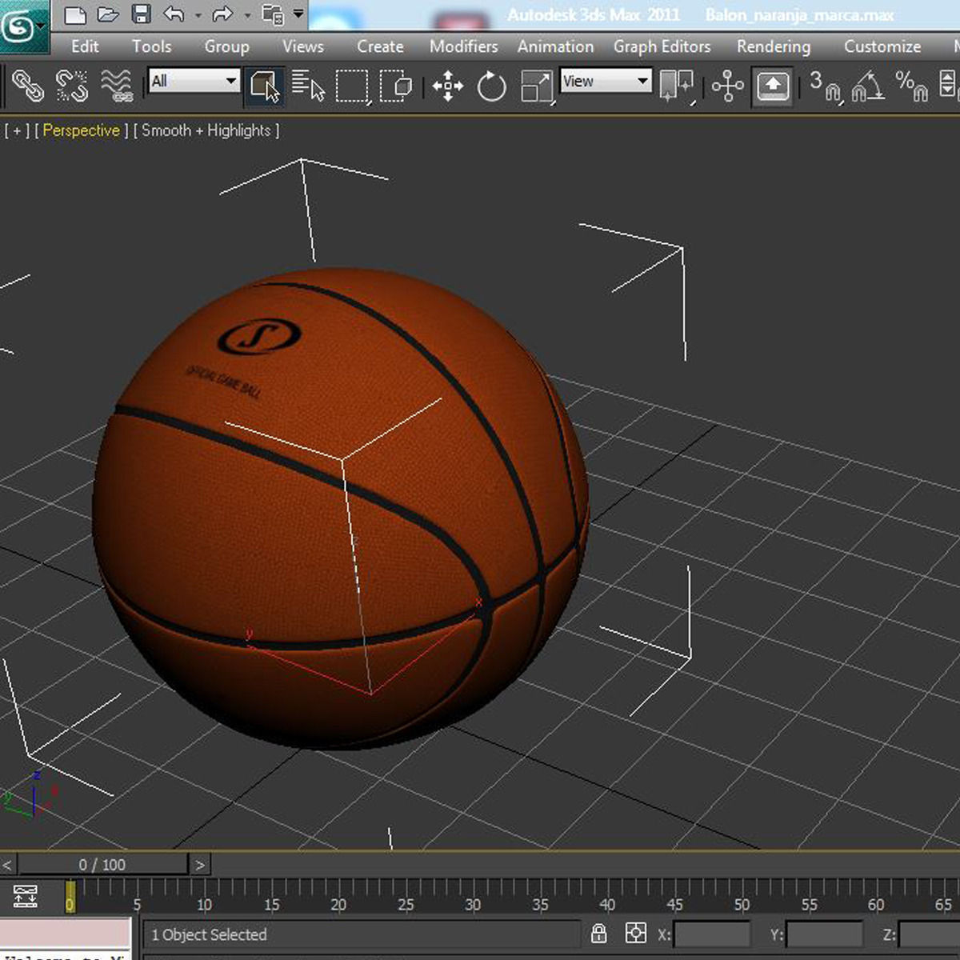The width and height of the screenshot is (960, 960).
Task: Open the Create menu
Action: pyautogui.click(x=380, y=46)
